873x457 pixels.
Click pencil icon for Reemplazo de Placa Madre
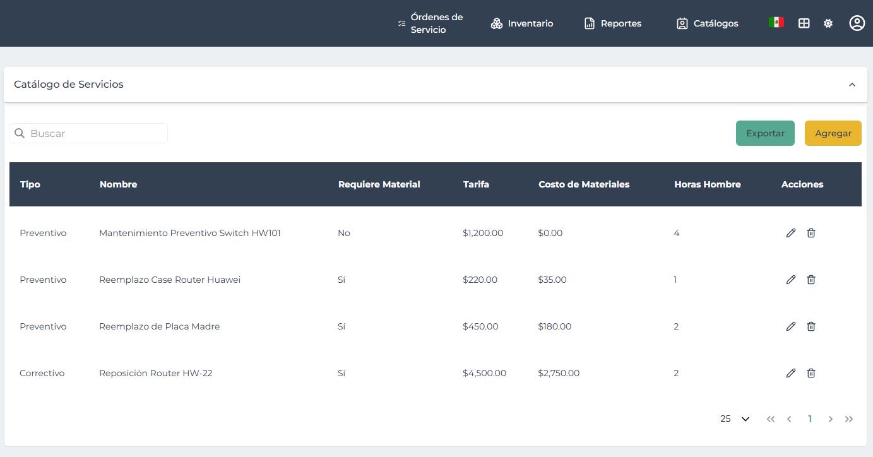point(790,326)
